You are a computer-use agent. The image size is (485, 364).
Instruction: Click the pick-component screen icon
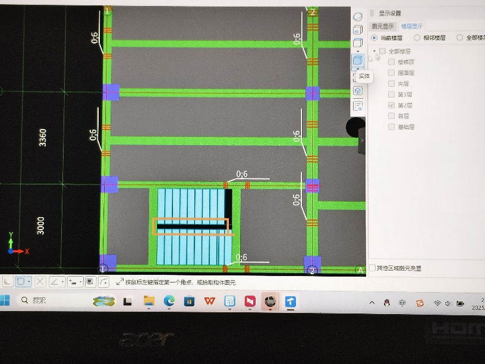[x=90, y=282]
